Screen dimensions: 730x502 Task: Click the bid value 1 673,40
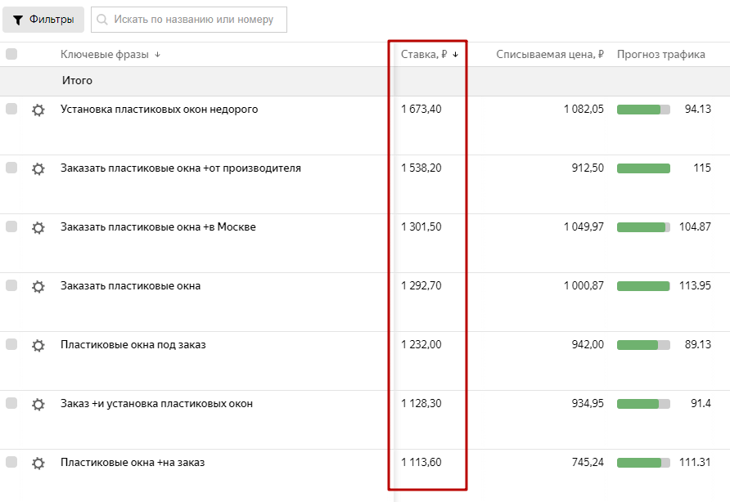tap(421, 109)
